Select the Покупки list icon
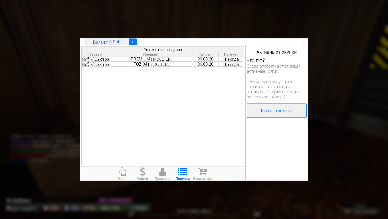388x219 pixels. point(183,174)
